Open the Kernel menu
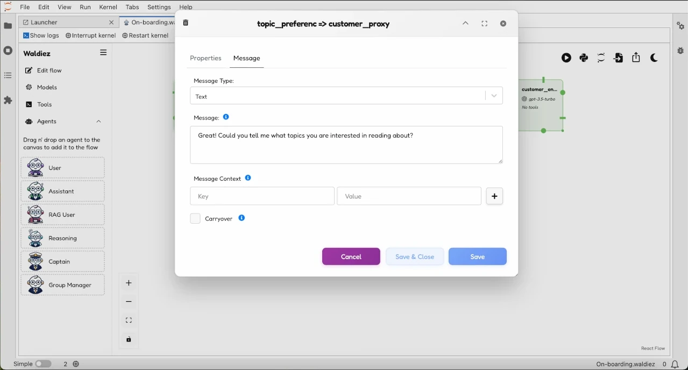This screenshot has width=688, height=370. point(108,7)
